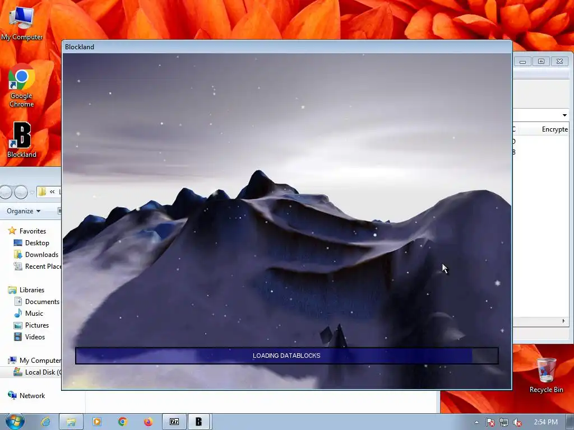Open the My Computer desktop icon

point(22,24)
